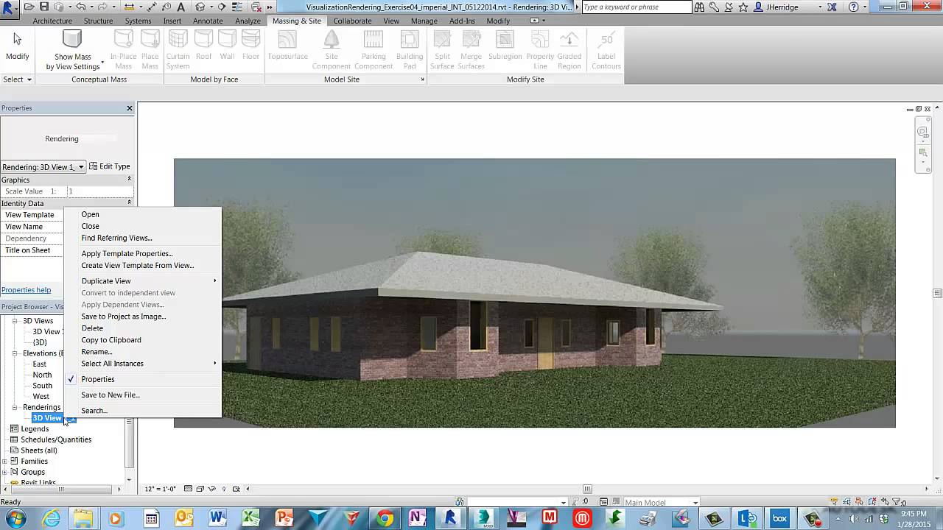Open the Select panel dropdown

[x=18, y=79]
